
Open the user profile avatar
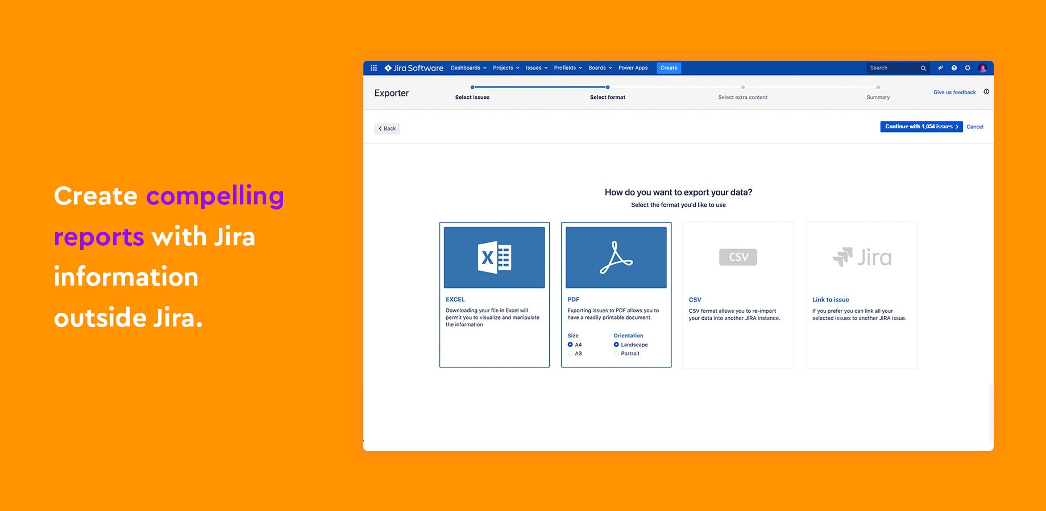click(982, 68)
